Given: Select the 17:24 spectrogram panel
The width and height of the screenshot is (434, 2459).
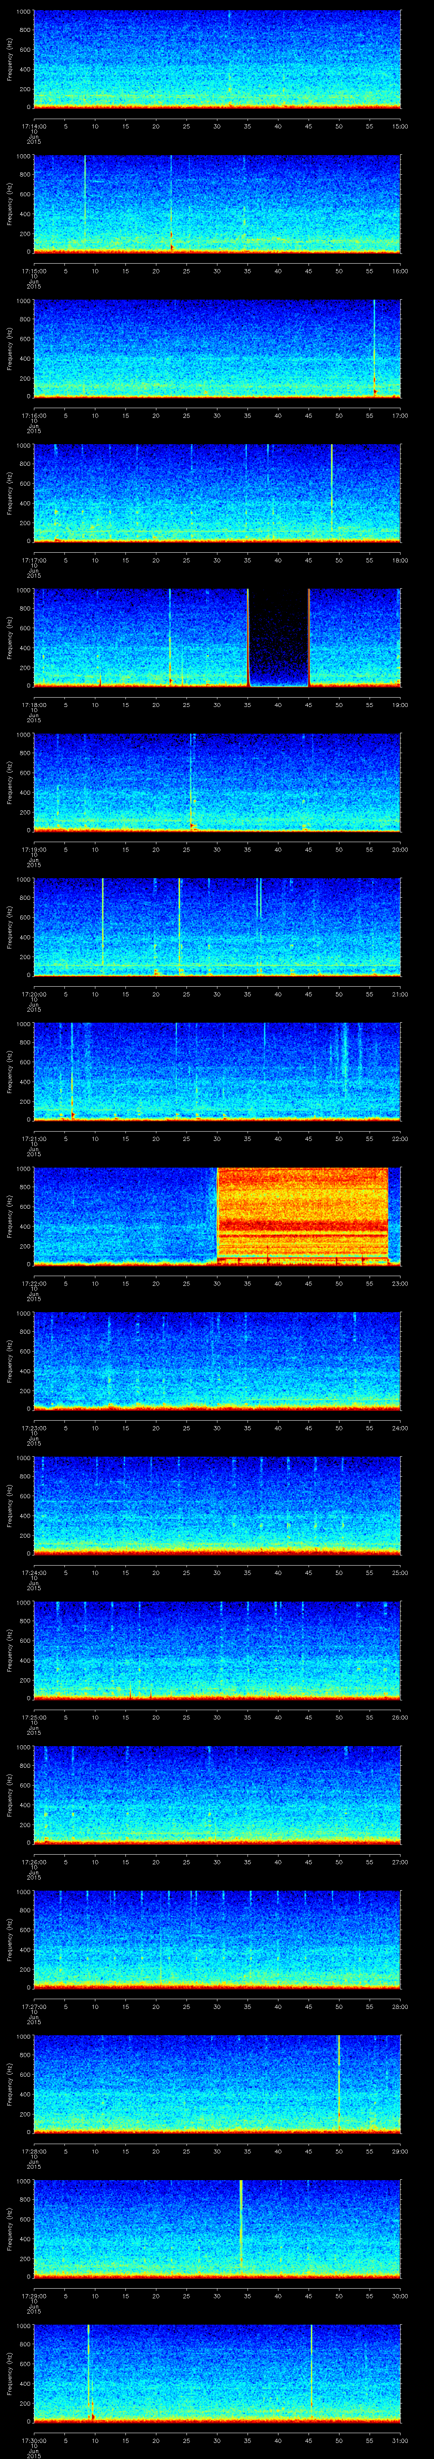Looking at the screenshot, I should [217, 1505].
